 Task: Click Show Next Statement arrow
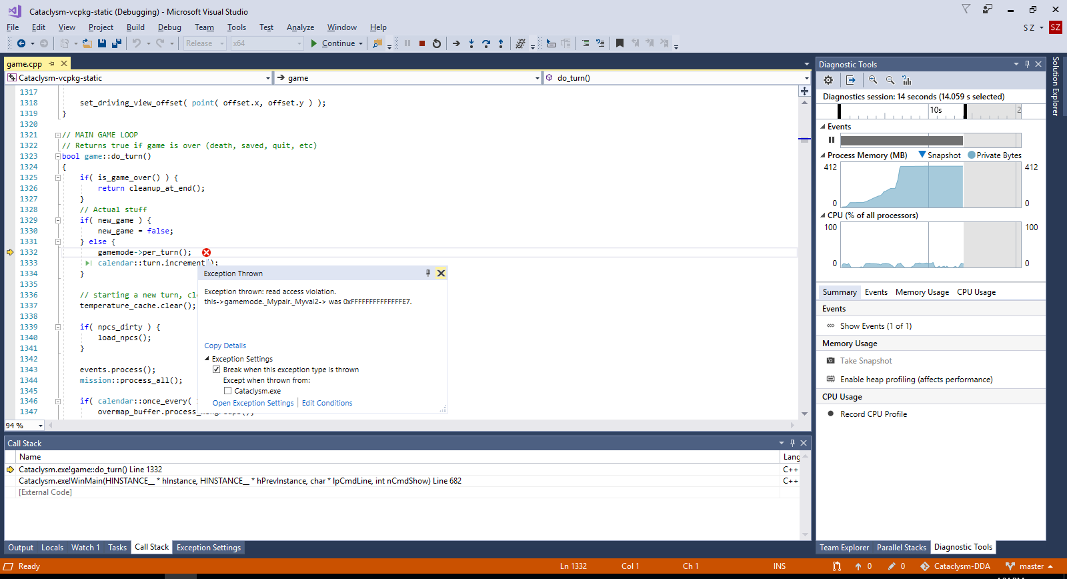[x=456, y=43]
